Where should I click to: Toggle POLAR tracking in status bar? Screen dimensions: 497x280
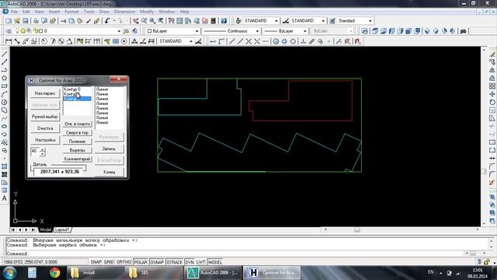click(x=141, y=262)
